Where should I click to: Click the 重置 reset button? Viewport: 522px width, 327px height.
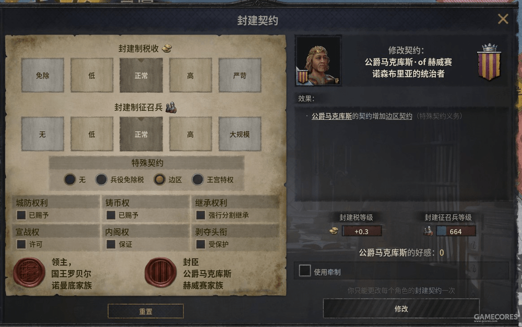point(146,311)
